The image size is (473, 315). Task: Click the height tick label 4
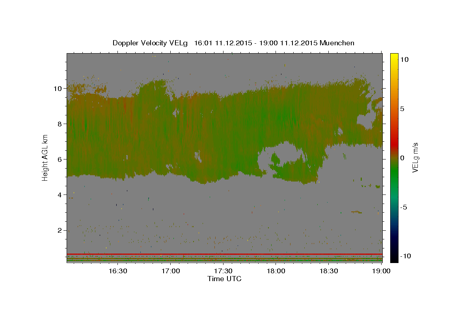point(61,195)
